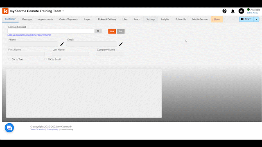Click into the Lookup Contact search field

51,31
